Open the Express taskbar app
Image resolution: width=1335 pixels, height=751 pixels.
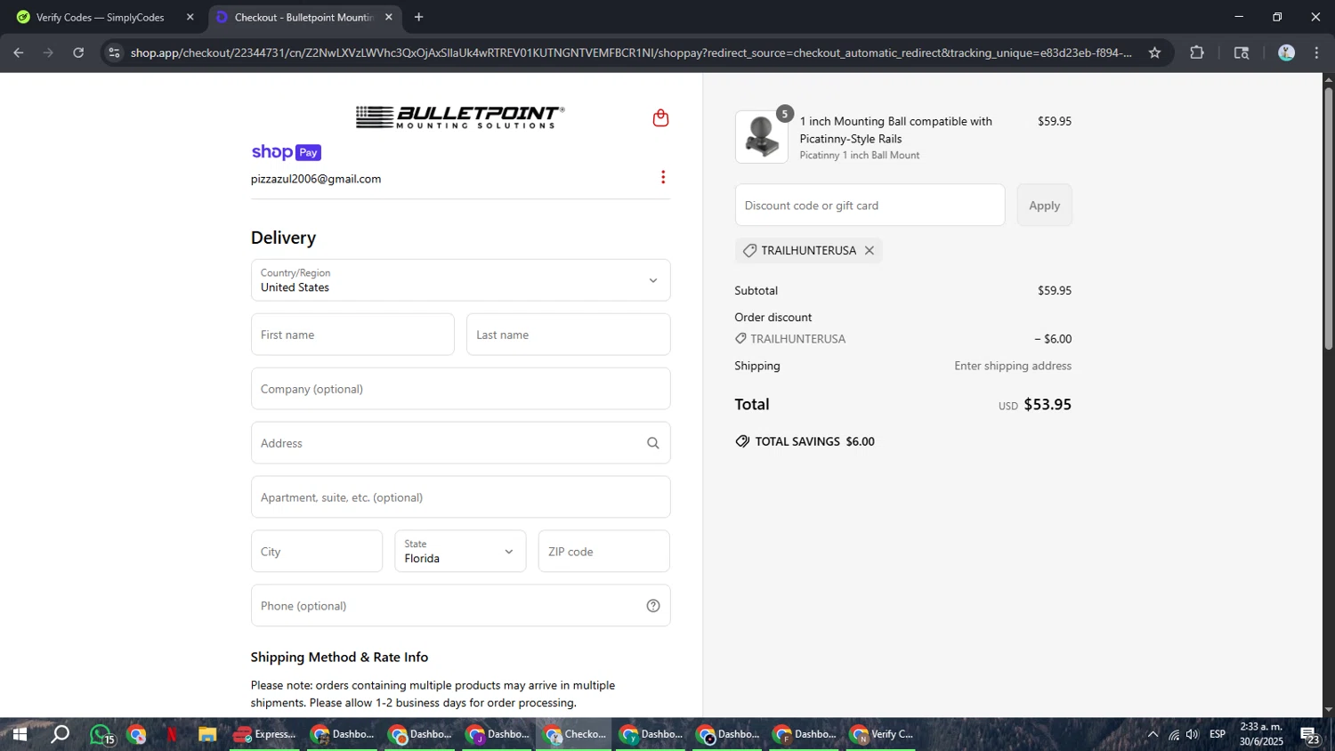point(264,735)
